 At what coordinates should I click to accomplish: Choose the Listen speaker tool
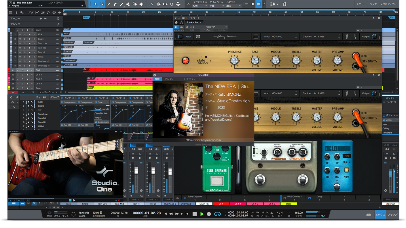point(141,4)
